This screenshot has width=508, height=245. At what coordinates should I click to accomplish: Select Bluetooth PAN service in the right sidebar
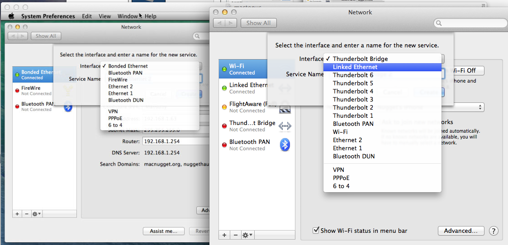pos(256,145)
